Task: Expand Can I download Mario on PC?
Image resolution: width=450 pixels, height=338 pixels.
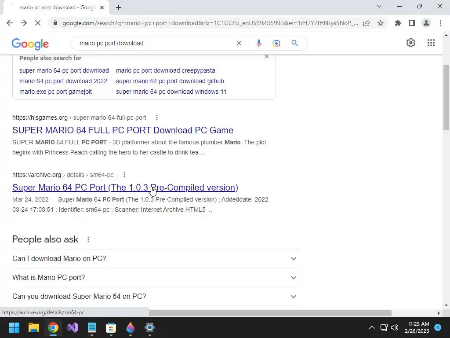Action: 156,259
